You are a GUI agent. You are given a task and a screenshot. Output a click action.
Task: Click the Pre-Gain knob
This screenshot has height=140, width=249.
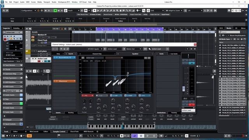[x=84, y=108]
